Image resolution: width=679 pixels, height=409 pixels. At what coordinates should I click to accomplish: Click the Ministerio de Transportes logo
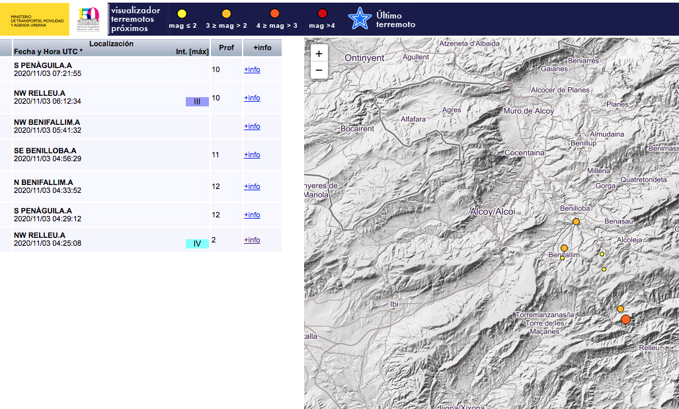[34, 19]
